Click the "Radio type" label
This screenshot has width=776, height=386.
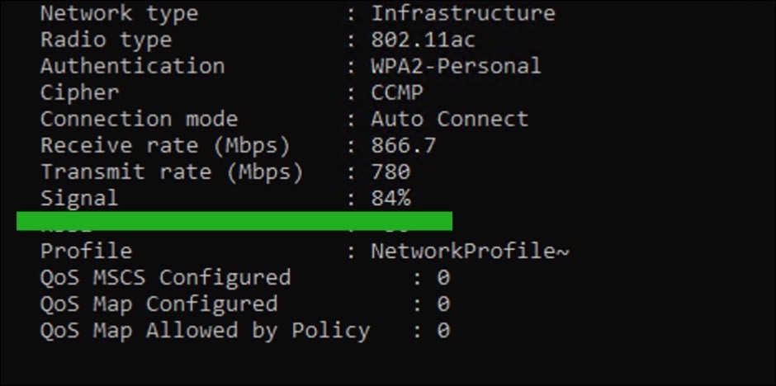tap(106, 40)
